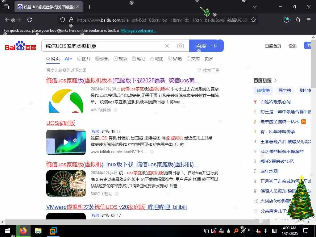
Task: Open the tracking protection shield icon
Action: point(63,20)
